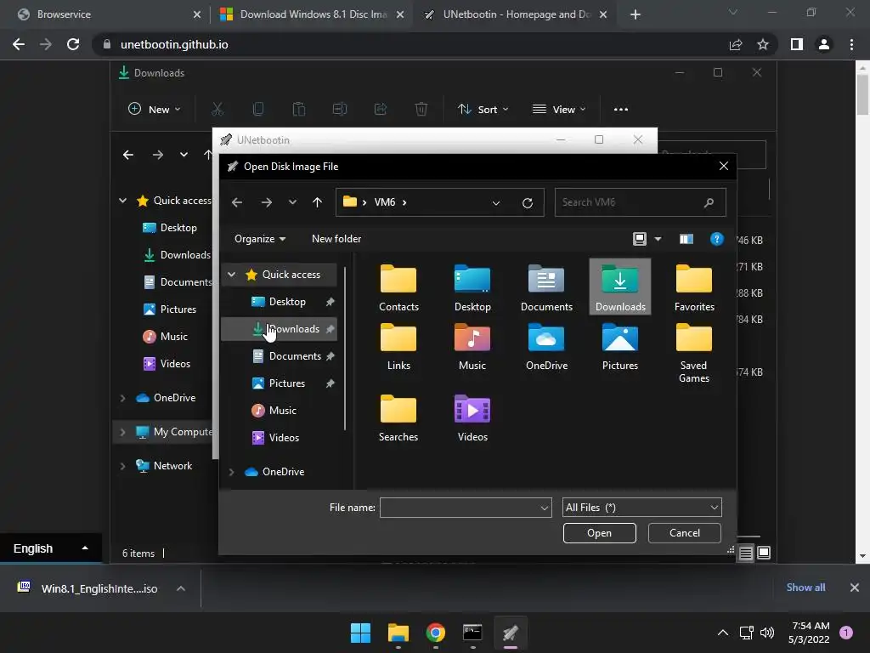Click the See more ellipsis in Downloads
Image resolution: width=870 pixels, height=653 pixels.
point(621,110)
